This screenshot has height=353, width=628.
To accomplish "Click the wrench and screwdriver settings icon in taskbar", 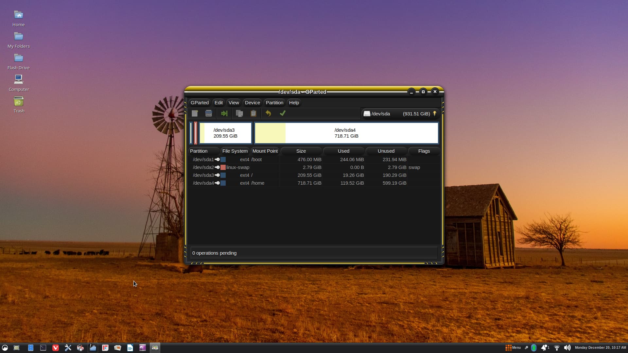I will (x=68, y=348).
